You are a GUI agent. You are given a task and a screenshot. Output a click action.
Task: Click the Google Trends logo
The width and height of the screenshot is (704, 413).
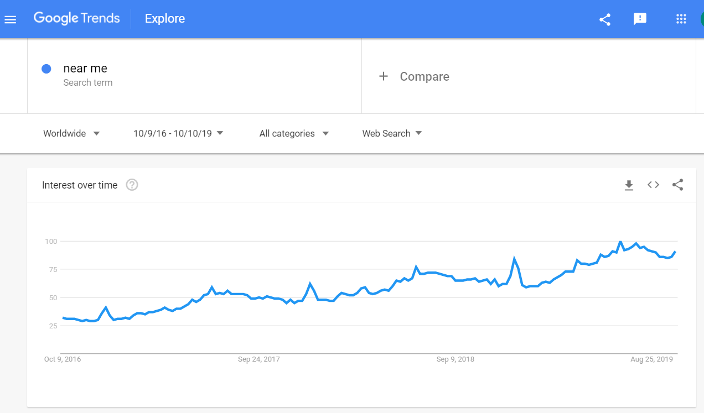tap(76, 18)
